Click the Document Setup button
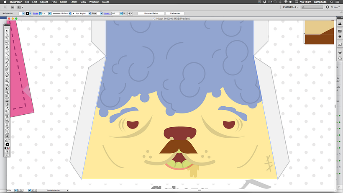343x193 pixels. [151, 13]
